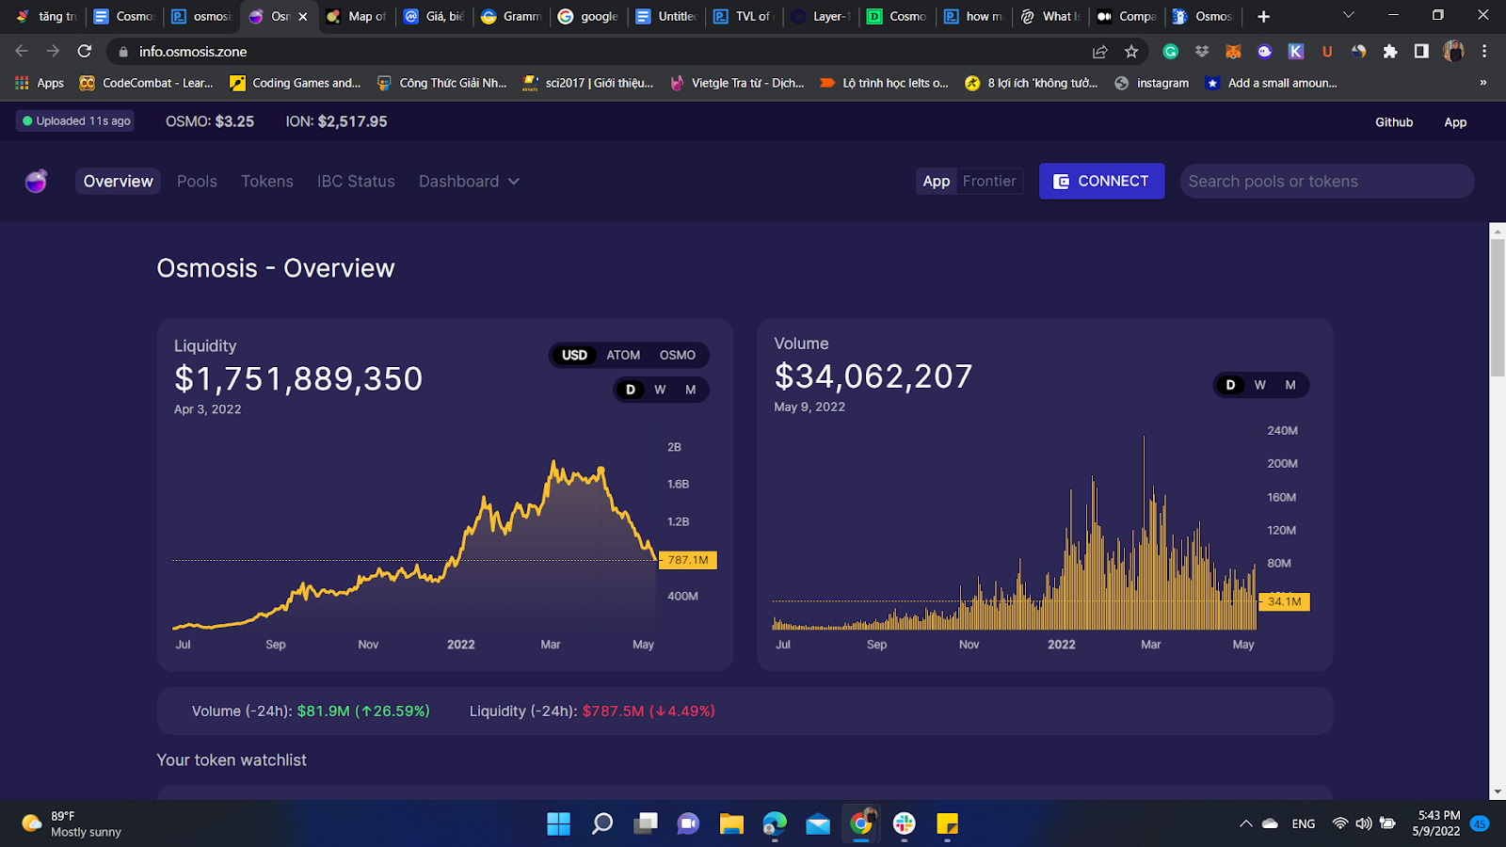
Task: Click the CONNECT wallet button
Action: point(1101,181)
